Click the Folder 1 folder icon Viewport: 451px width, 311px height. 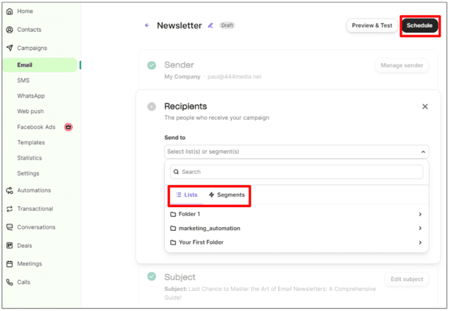(173, 214)
